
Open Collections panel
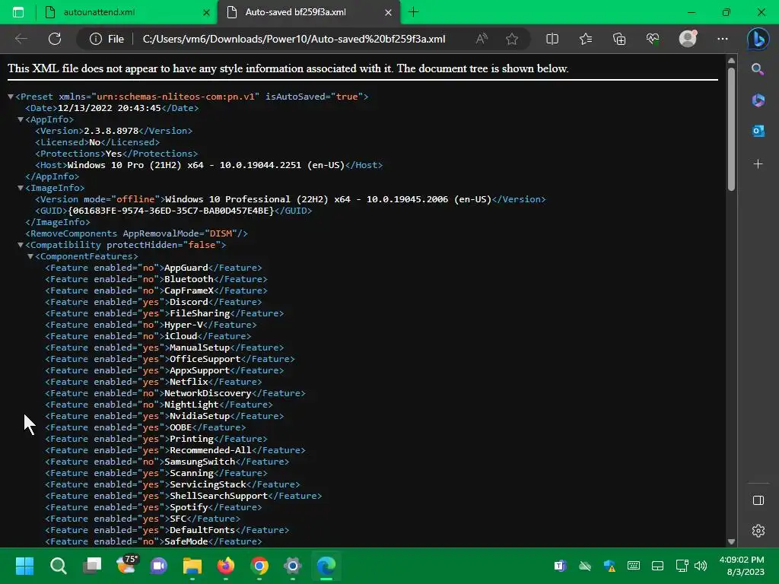[x=619, y=39]
